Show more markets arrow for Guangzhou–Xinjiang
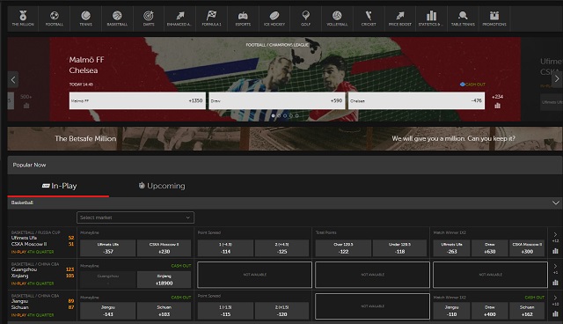The image size is (563, 324). tap(555, 266)
